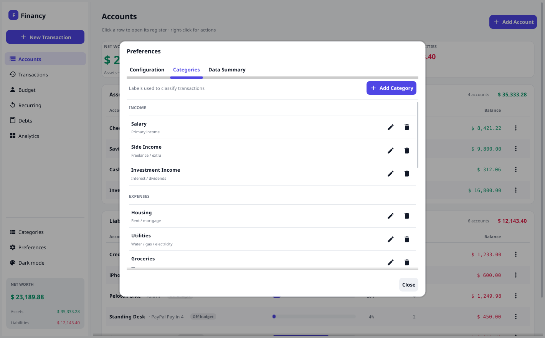The height and width of the screenshot is (338, 545).
Task: Delete the Groceries category
Action: (x=407, y=262)
